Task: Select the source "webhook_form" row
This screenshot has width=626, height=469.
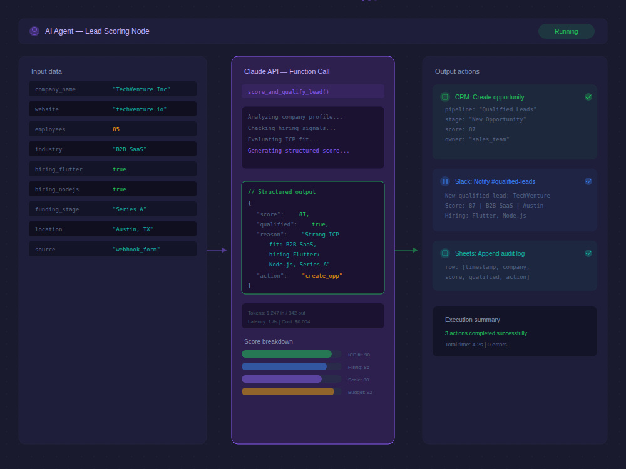Action: pyautogui.click(x=113, y=249)
